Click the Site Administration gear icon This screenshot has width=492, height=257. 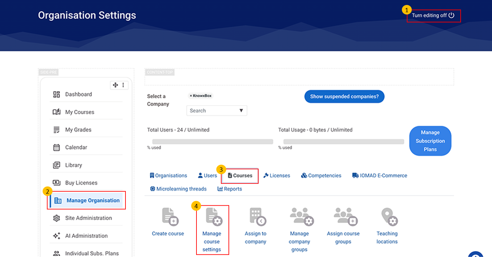click(x=56, y=218)
